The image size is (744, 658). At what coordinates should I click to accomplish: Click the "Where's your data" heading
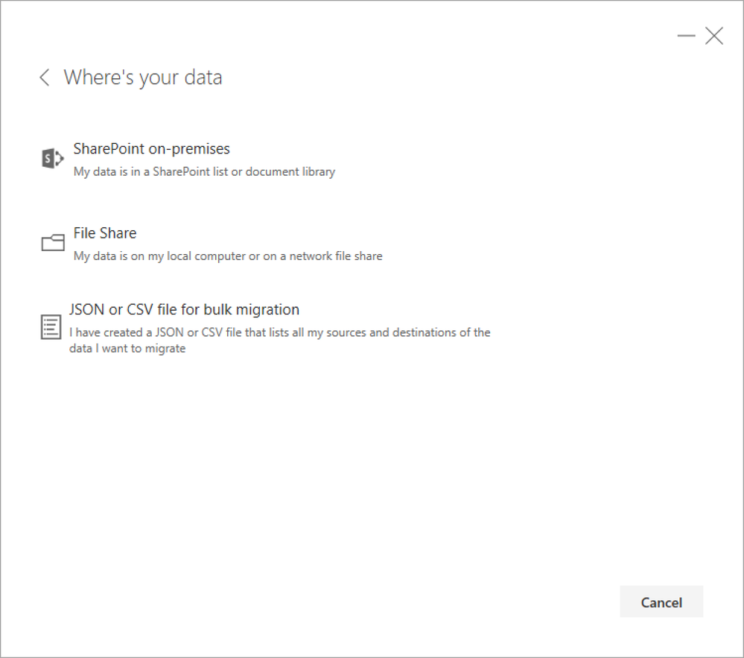tap(143, 77)
